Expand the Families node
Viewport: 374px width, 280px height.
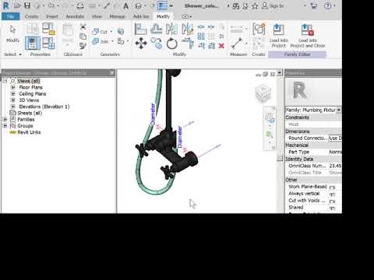[5, 119]
